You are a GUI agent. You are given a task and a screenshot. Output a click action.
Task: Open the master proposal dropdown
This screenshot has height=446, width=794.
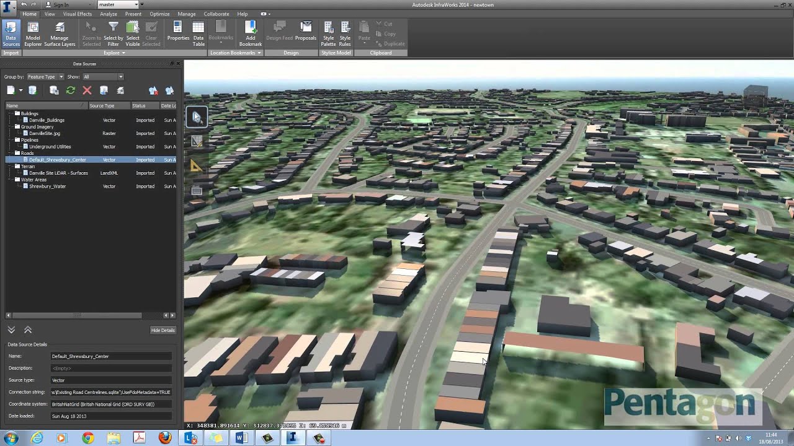click(x=118, y=4)
